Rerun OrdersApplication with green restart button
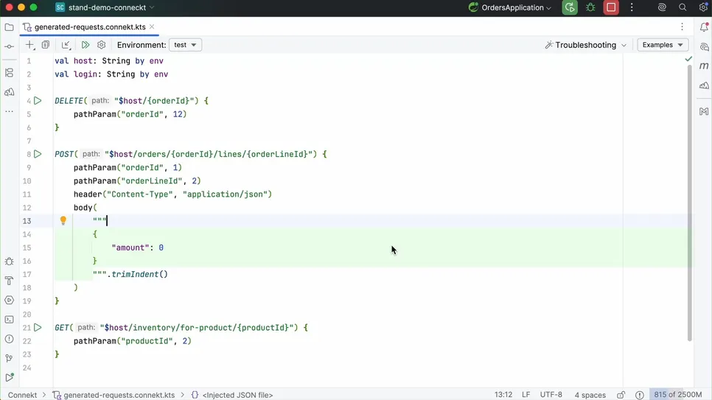This screenshot has height=400, width=712. click(x=570, y=7)
